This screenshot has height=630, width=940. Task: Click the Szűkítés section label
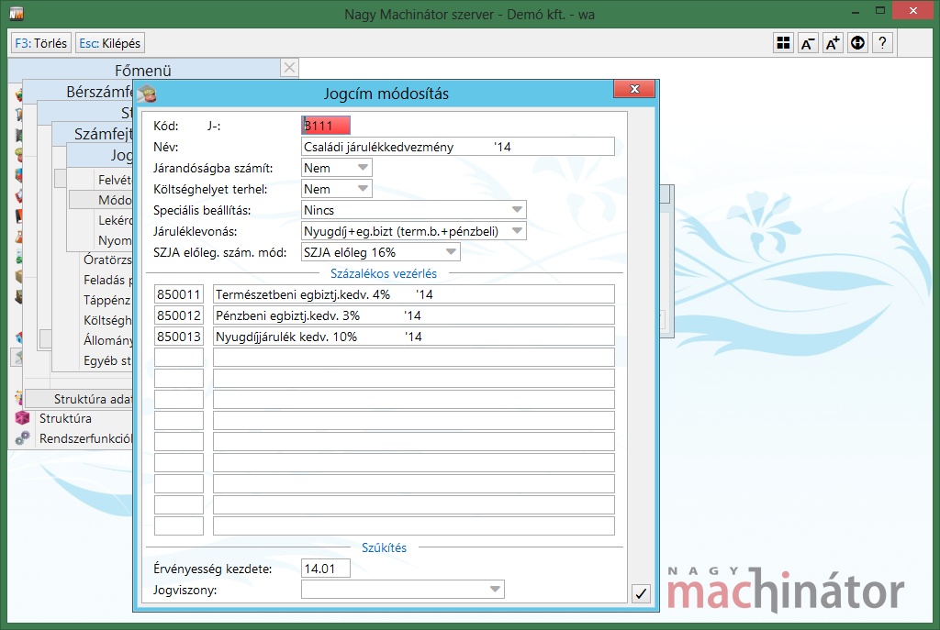384,547
